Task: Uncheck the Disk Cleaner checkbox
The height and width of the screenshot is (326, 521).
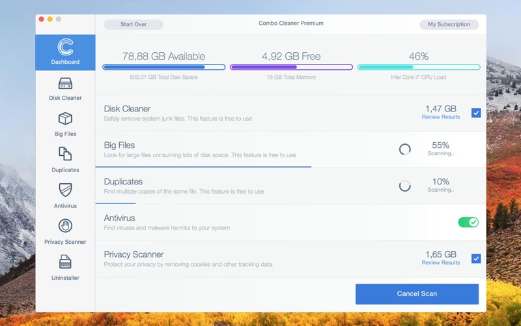Action: tap(476, 113)
